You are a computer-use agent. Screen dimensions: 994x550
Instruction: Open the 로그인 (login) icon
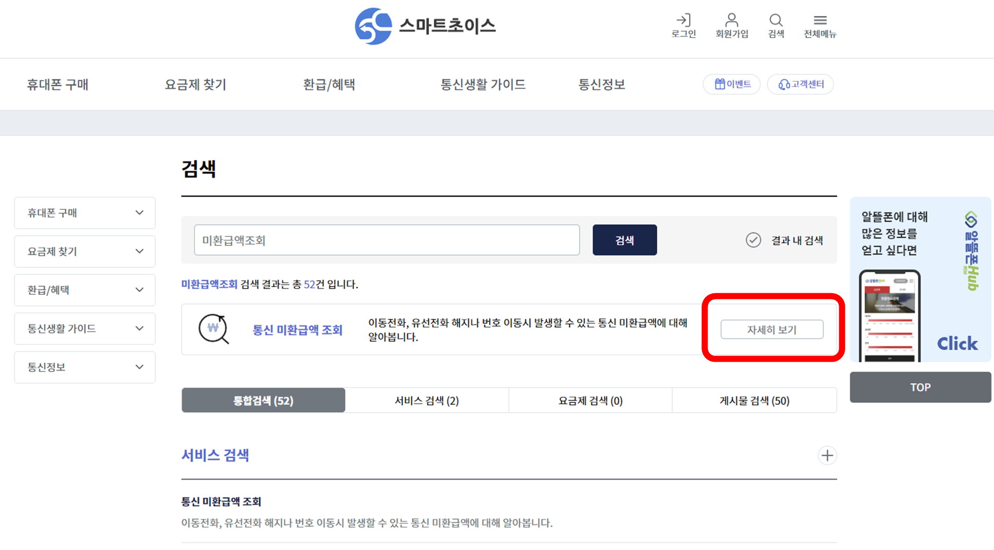(683, 26)
